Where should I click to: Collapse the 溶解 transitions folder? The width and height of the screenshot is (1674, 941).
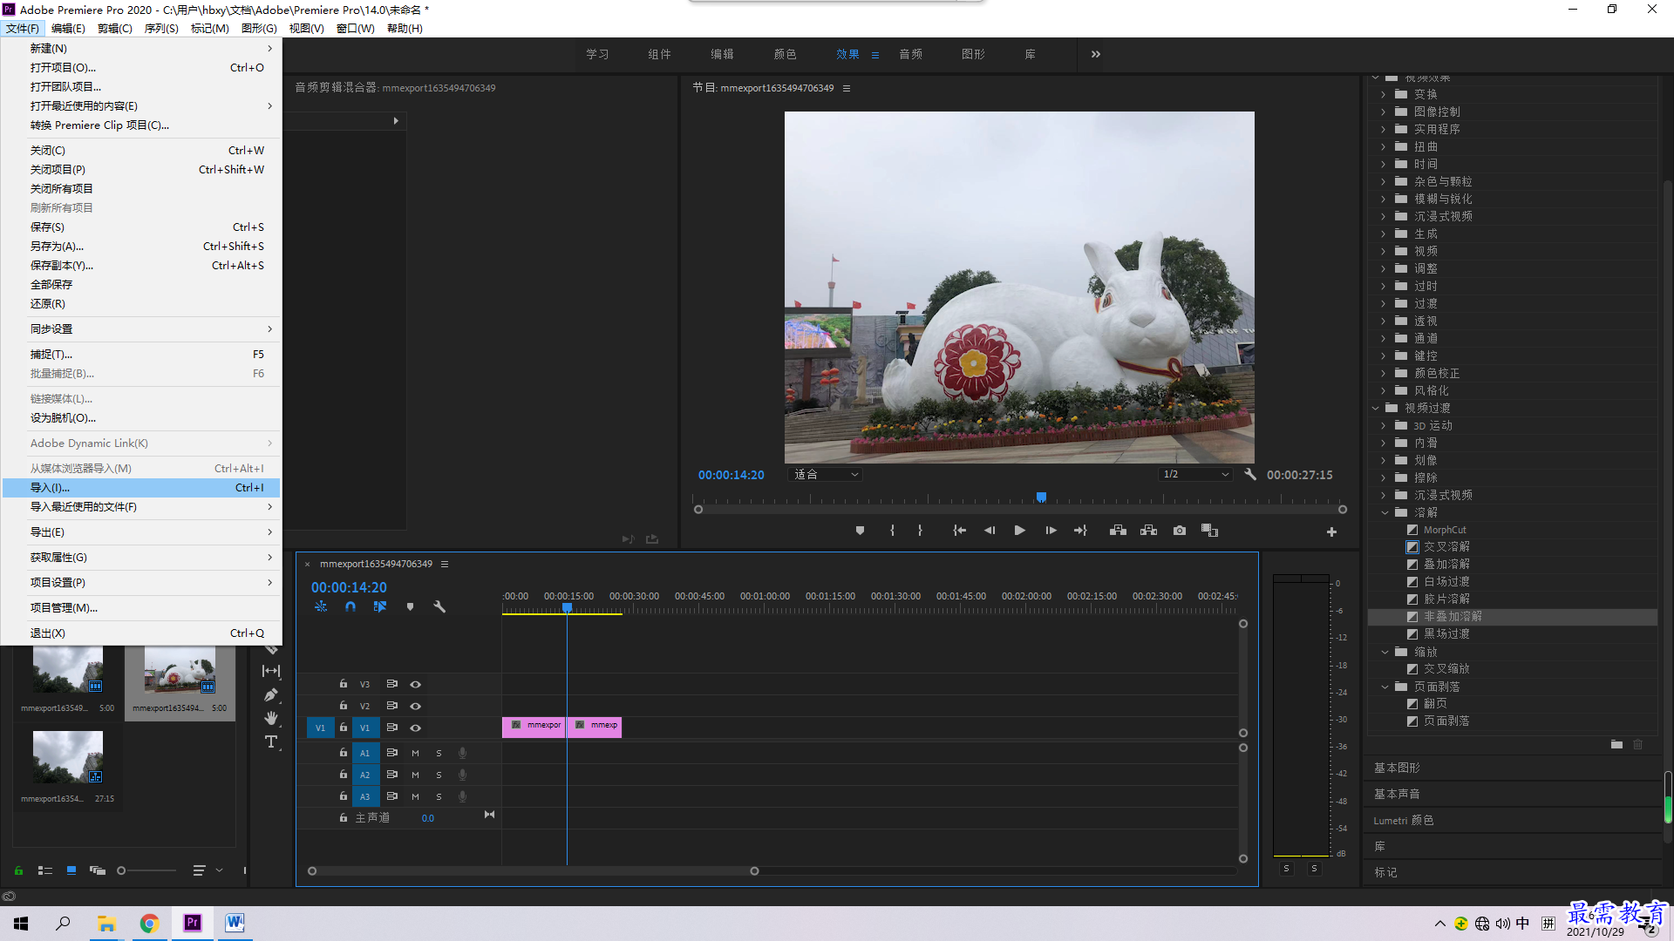[1385, 512]
